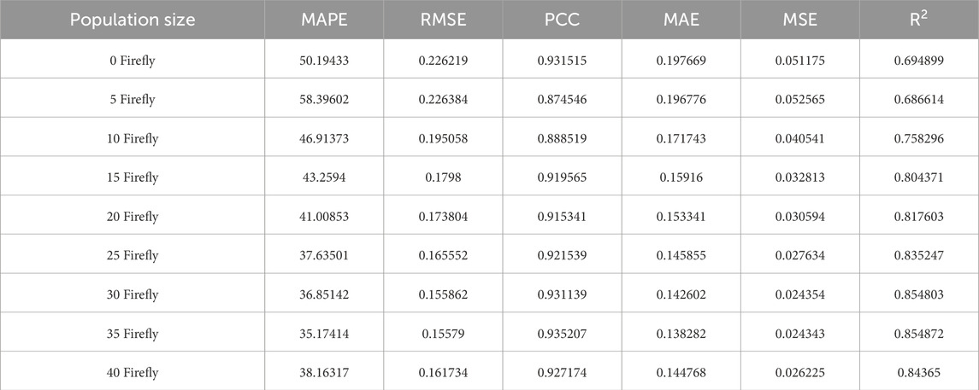Select the 25 Firefly row label
Image resolution: width=979 pixels, height=390 pixels.
(132, 255)
